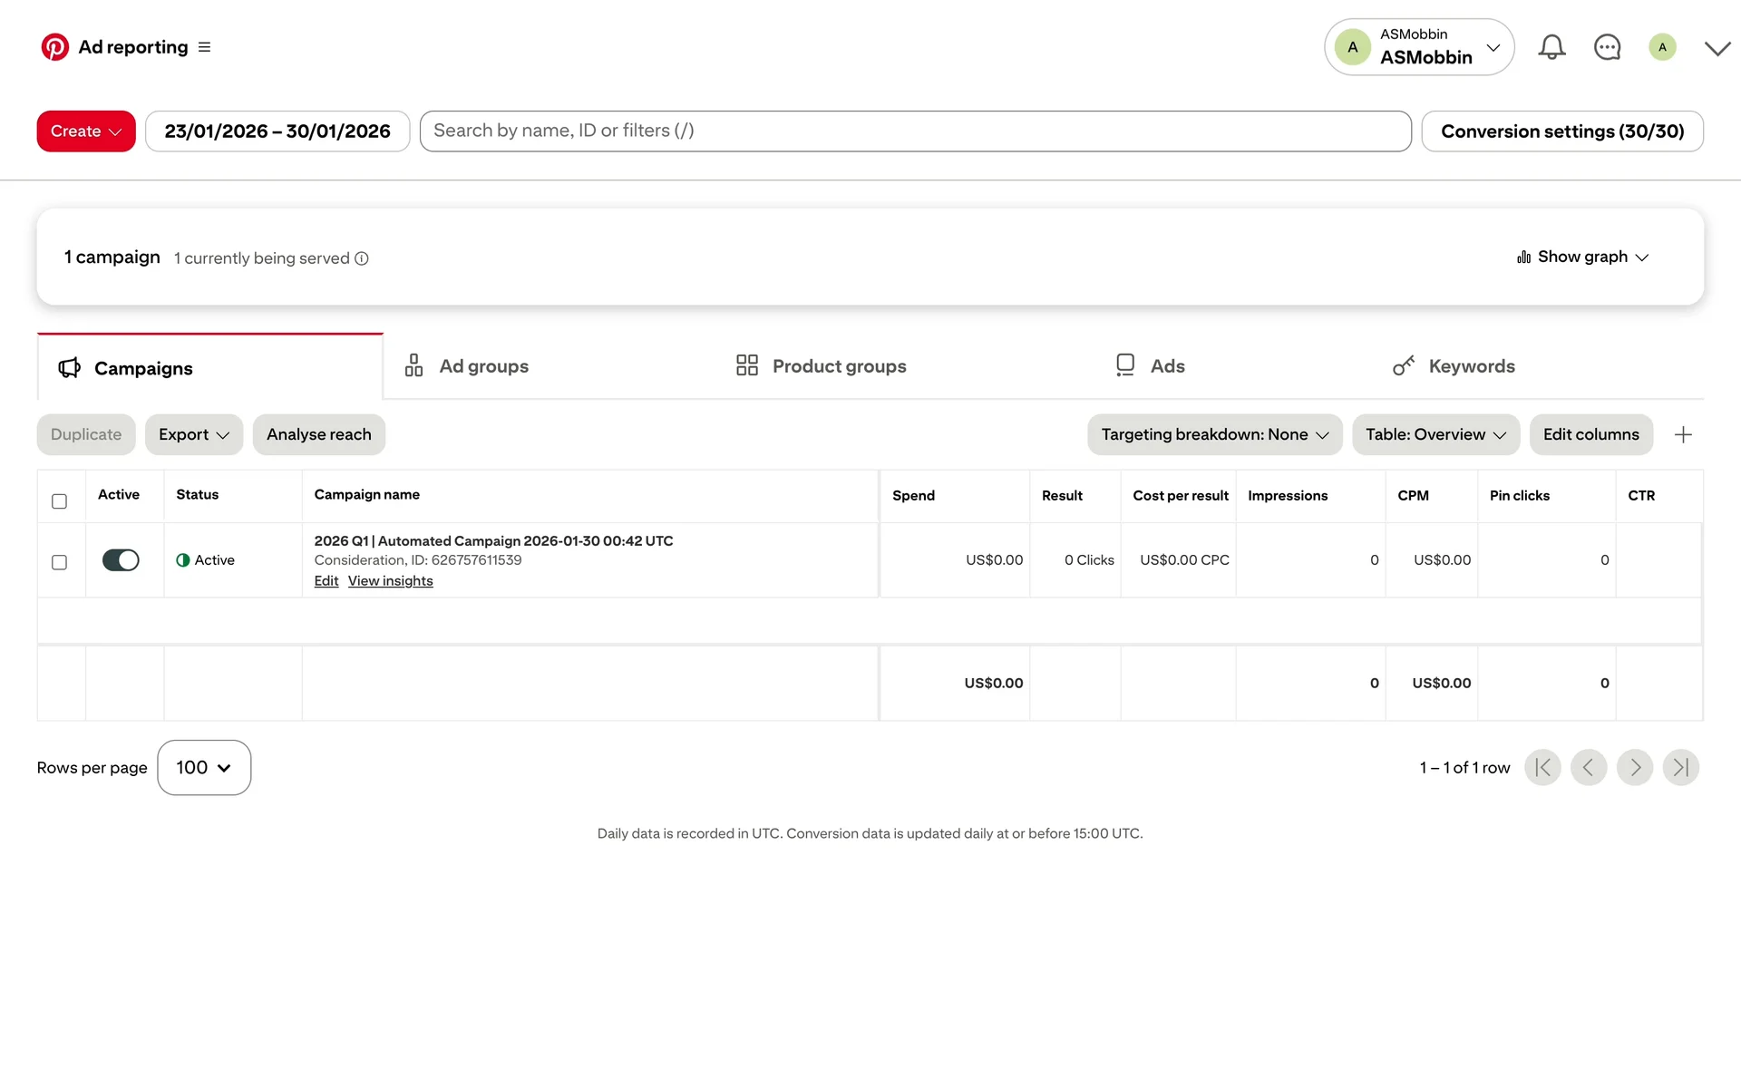The width and height of the screenshot is (1741, 1088).
Task: Select the Automated Campaign row checkbox
Action: pyautogui.click(x=60, y=562)
